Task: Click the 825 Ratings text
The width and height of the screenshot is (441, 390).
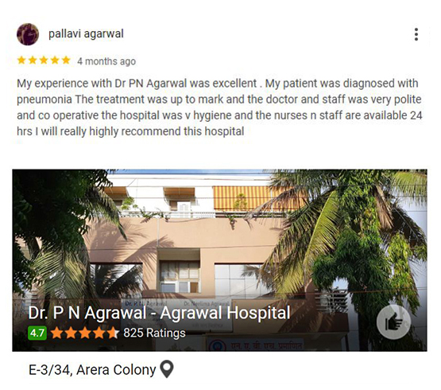Action: [x=154, y=333]
